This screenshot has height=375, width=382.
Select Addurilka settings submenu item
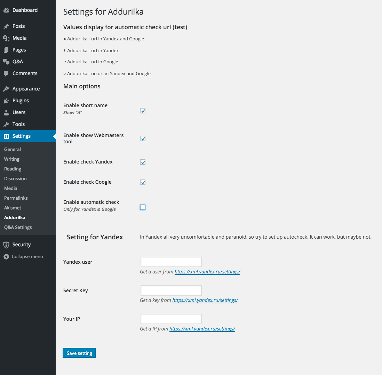pos(15,218)
